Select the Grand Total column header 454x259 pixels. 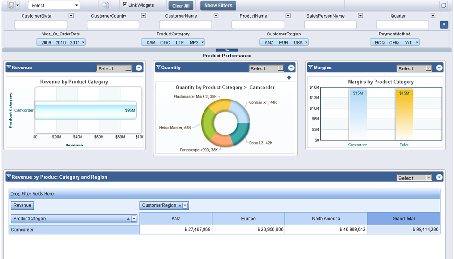pyautogui.click(x=403, y=219)
